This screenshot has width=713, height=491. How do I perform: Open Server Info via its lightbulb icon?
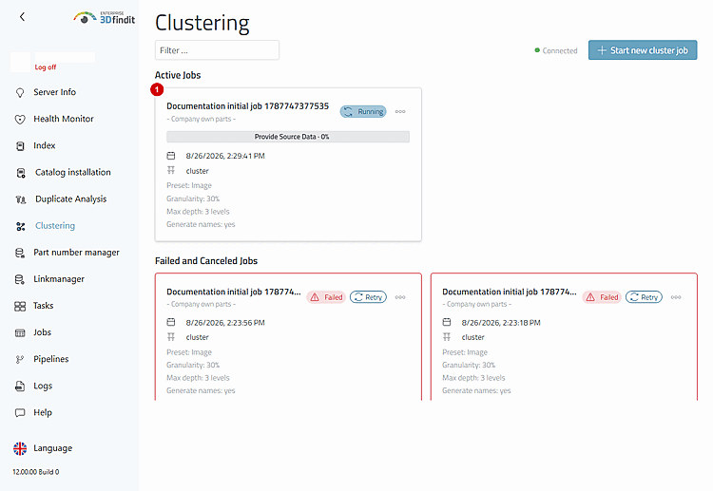point(20,93)
